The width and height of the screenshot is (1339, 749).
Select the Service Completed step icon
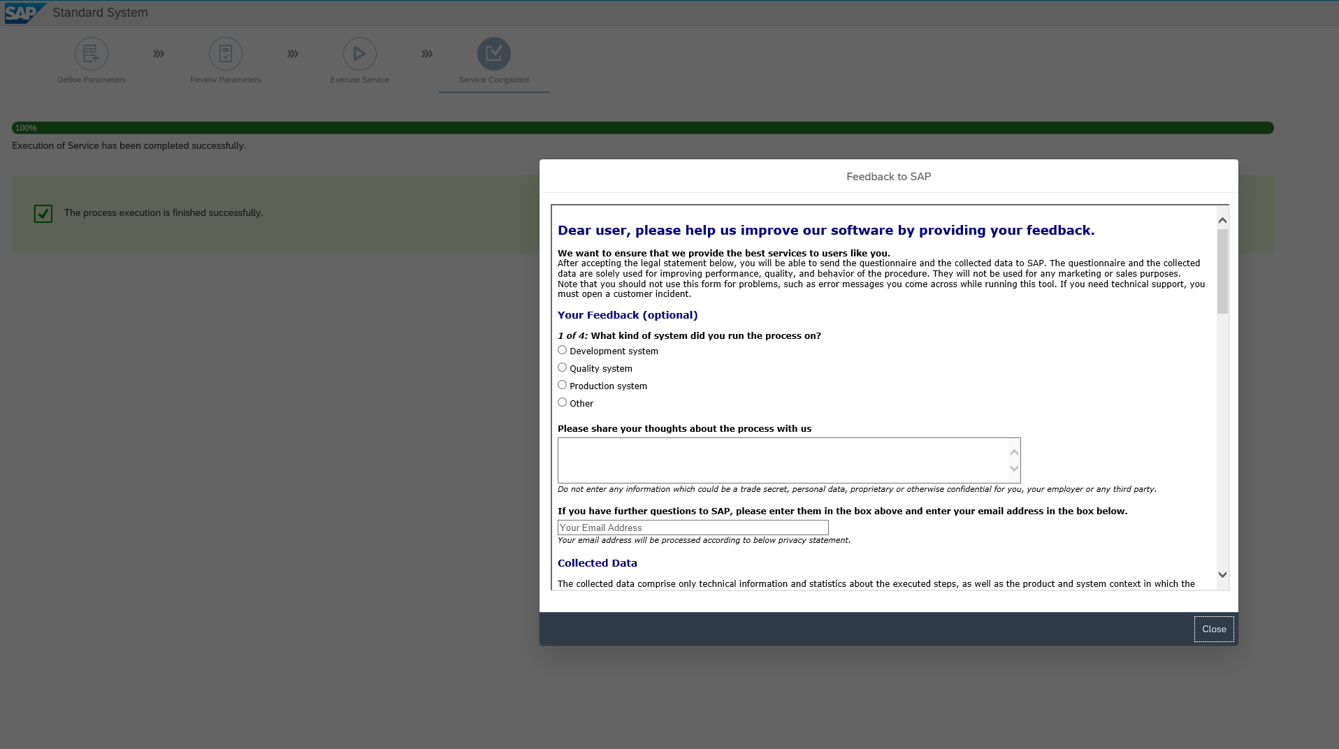494,54
